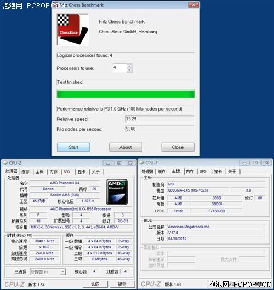274x290 pixels.
Task: Minimize the right CPU-Z window
Action: click(x=244, y=163)
